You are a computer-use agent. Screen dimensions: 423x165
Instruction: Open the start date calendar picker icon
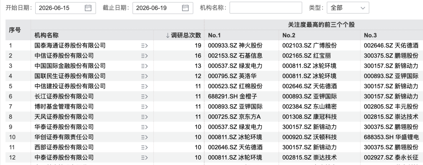click(x=88, y=8)
